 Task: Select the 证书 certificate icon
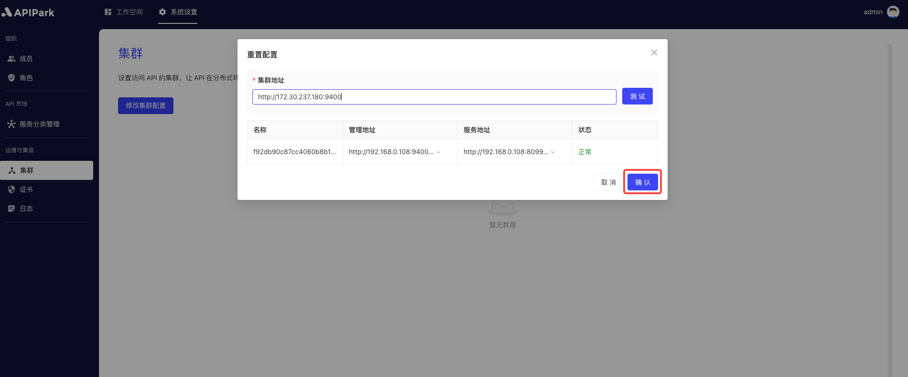tap(11, 189)
